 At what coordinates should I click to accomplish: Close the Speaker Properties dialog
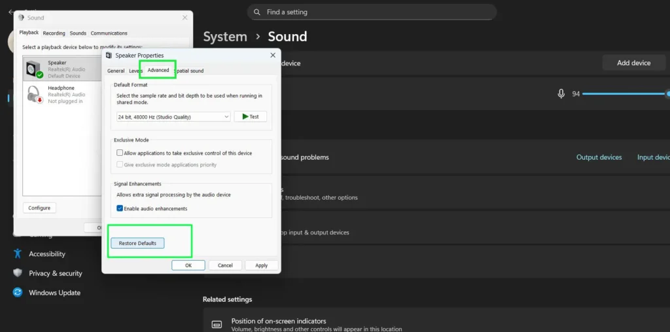[273, 55]
